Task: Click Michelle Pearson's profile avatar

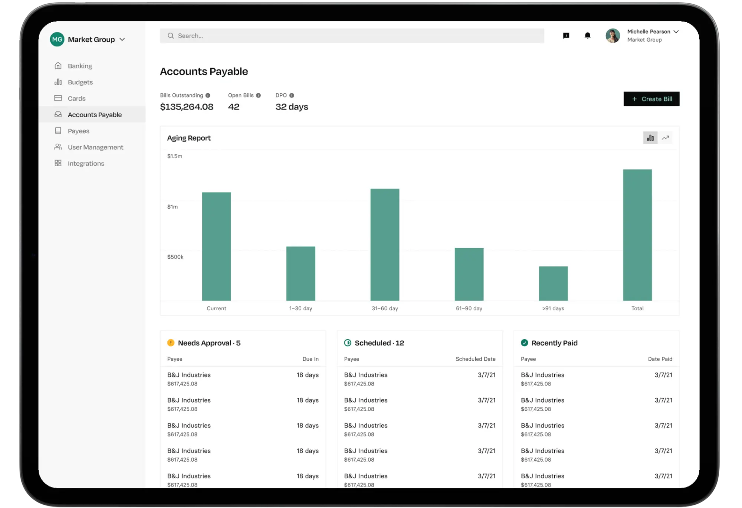Action: pyautogui.click(x=613, y=36)
